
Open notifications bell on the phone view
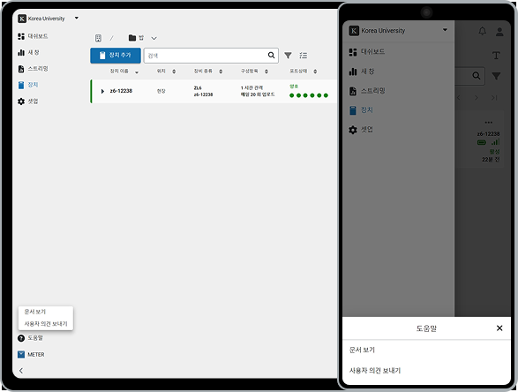click(483, 31)
